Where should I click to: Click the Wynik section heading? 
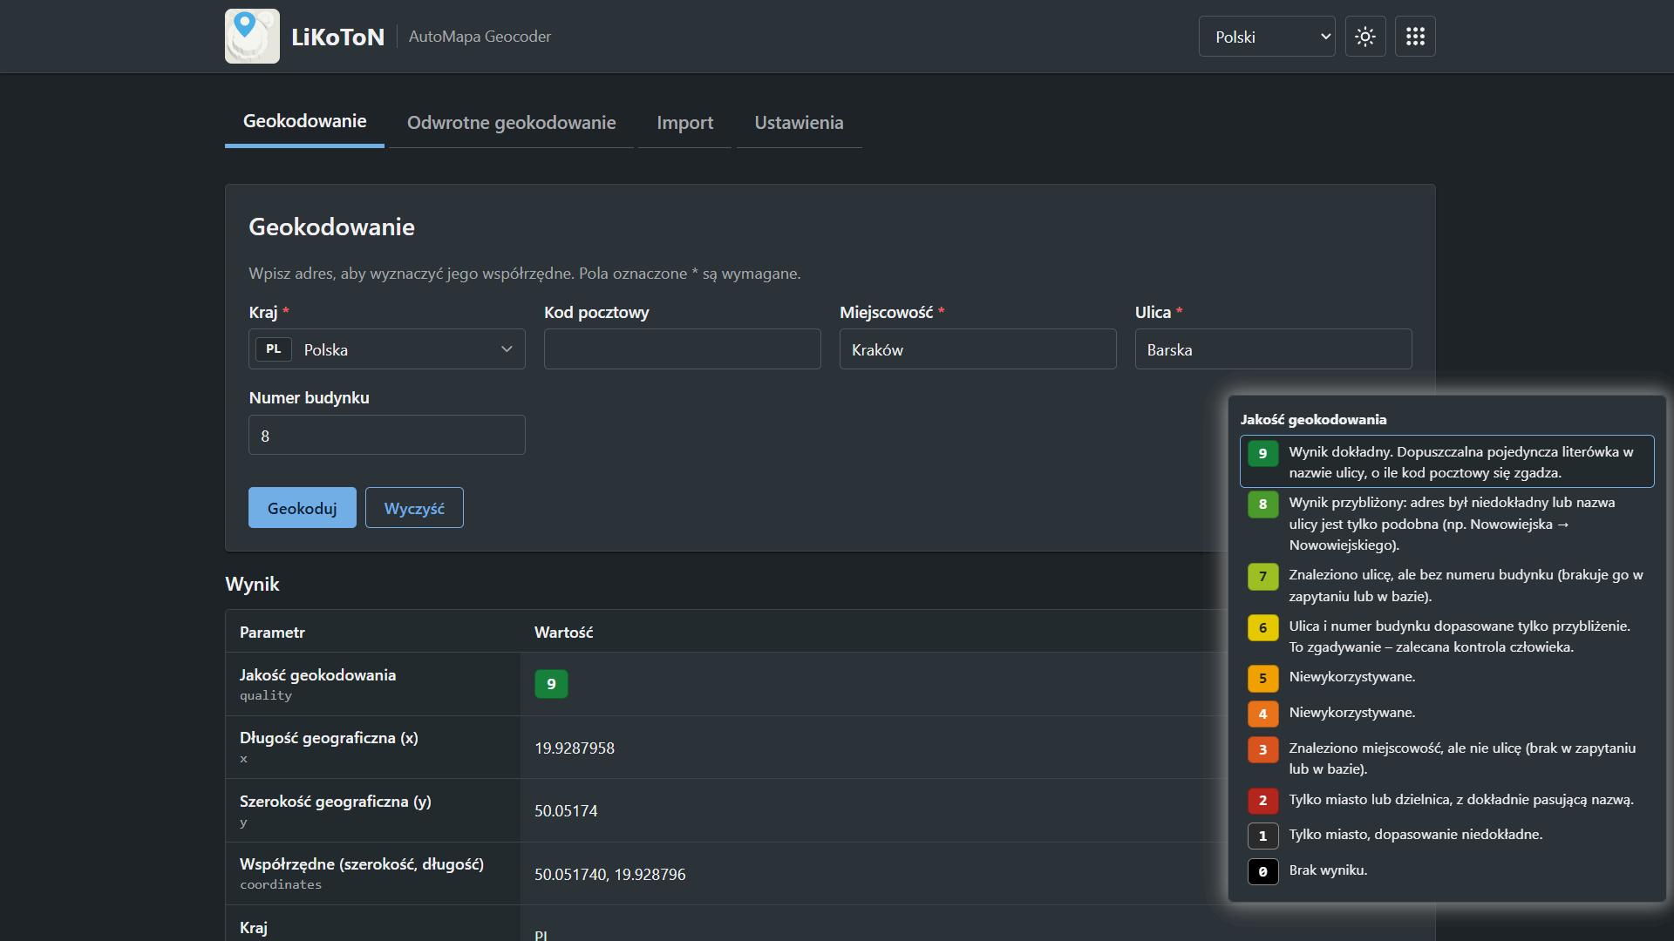252,585
